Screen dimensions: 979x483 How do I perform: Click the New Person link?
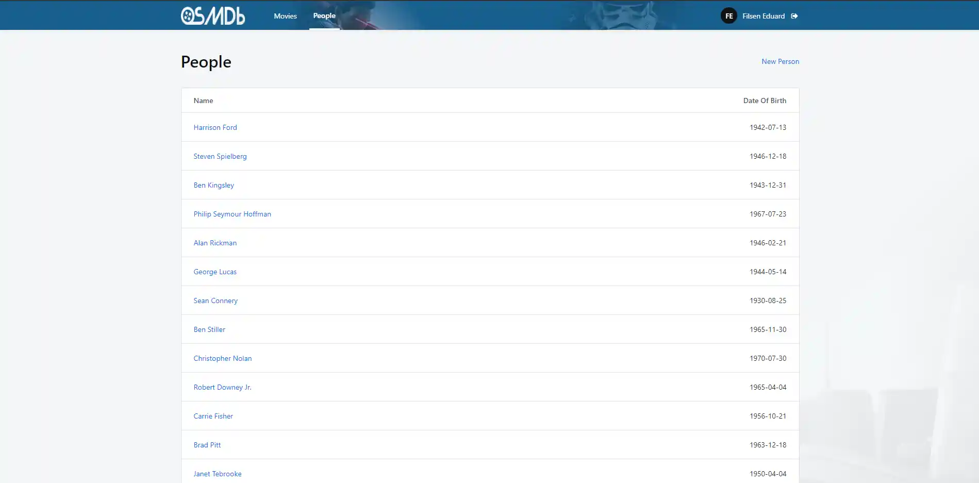(x=780, y=61)
